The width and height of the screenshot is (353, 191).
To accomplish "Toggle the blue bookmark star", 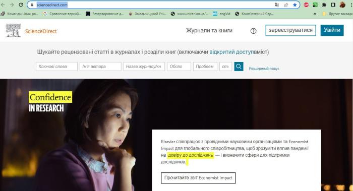I will click(295, 5).
